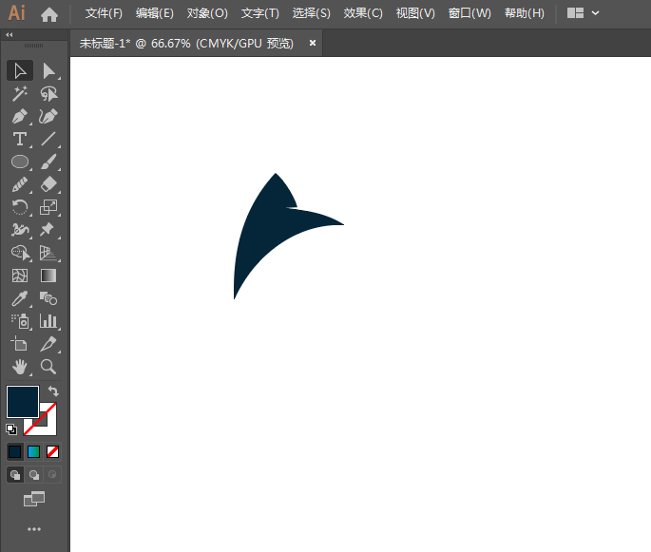The height and width of the screenshot is (552, 651).
Task: Set paint to None
Action: click(53, 451)
